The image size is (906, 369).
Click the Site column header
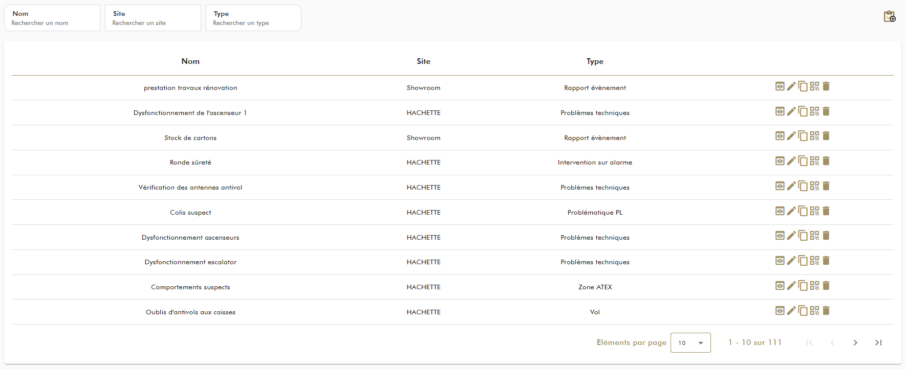pyautogui.click(x=423, y=61)
